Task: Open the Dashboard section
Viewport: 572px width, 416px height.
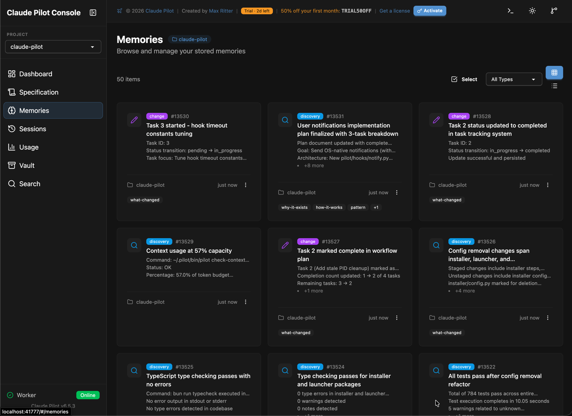Action: pyautogui.click(x=35, y=74)
